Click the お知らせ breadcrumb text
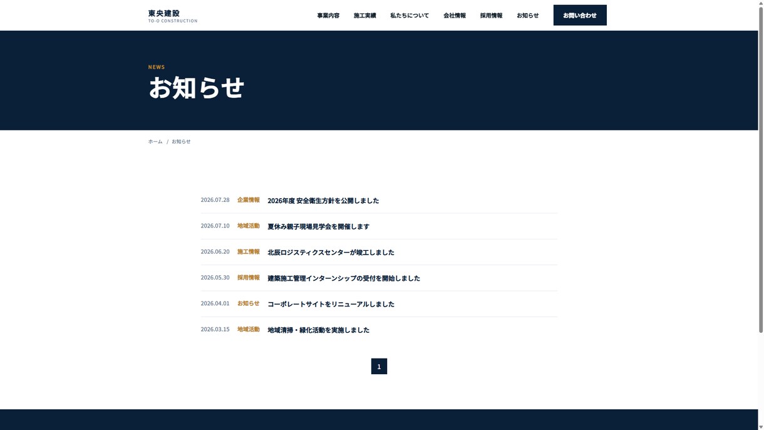Screen dimensions: 764x430 [x=181, y=142]
